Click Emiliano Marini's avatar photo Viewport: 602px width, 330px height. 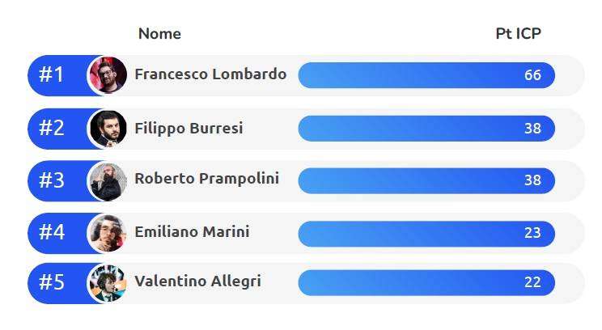(108, 233)
